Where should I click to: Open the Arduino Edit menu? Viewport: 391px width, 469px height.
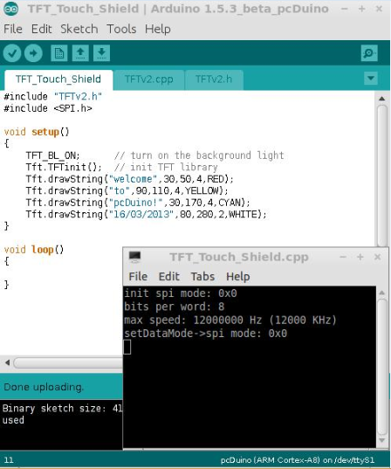42,29
